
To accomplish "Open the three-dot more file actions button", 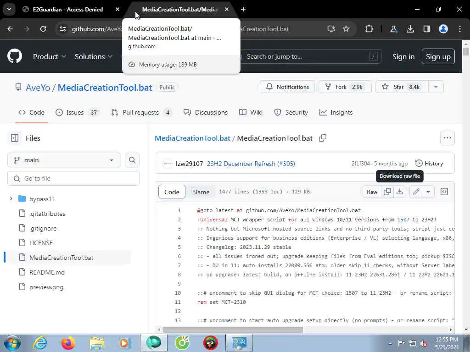I will tap(447, 138).
